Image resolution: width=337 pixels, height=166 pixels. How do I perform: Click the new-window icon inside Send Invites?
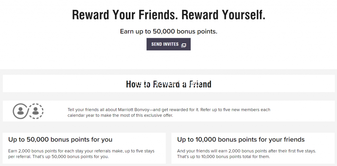coord(184,45)
